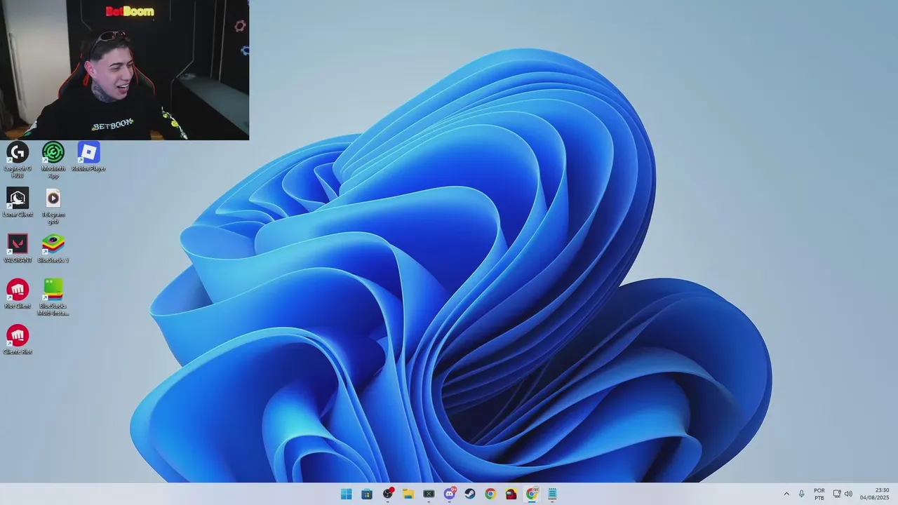This screenshot has width=898, height=505.
Task: Click the microphone tray icon
Action: click(x=802, y=494)
